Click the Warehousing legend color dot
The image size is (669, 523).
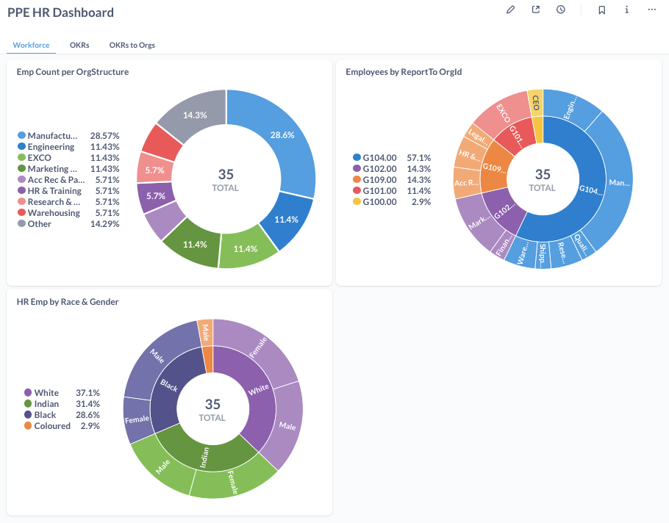[21, 213]
